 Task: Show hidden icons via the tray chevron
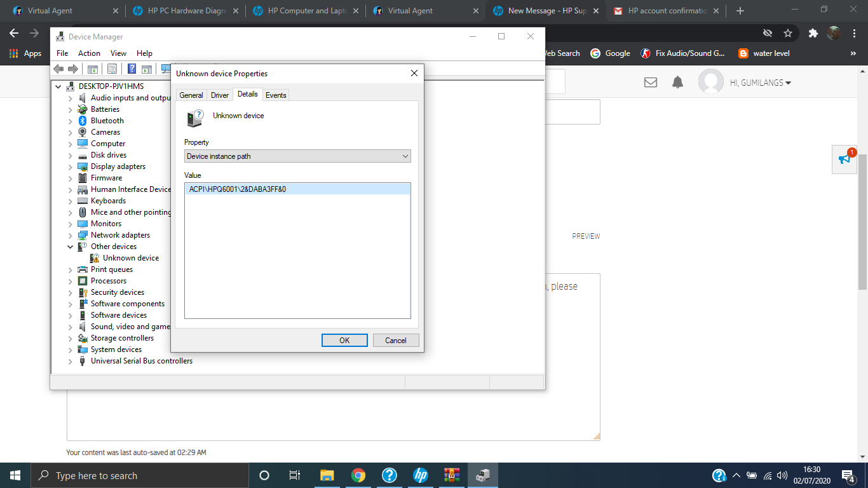tap(735, 475)
